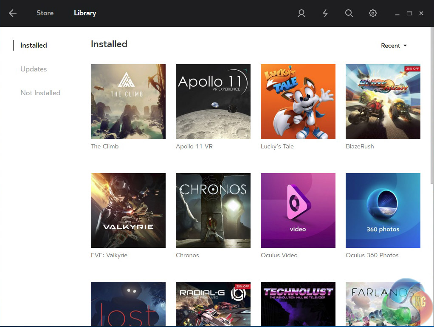Screen dimensions: 434x327
Task: Open the account profile icon
Action: [302, 13]
